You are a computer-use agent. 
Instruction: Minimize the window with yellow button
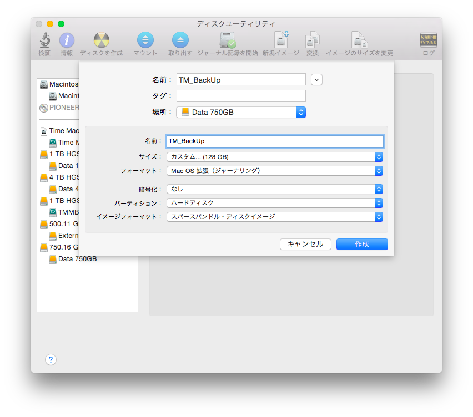(50, 24)
